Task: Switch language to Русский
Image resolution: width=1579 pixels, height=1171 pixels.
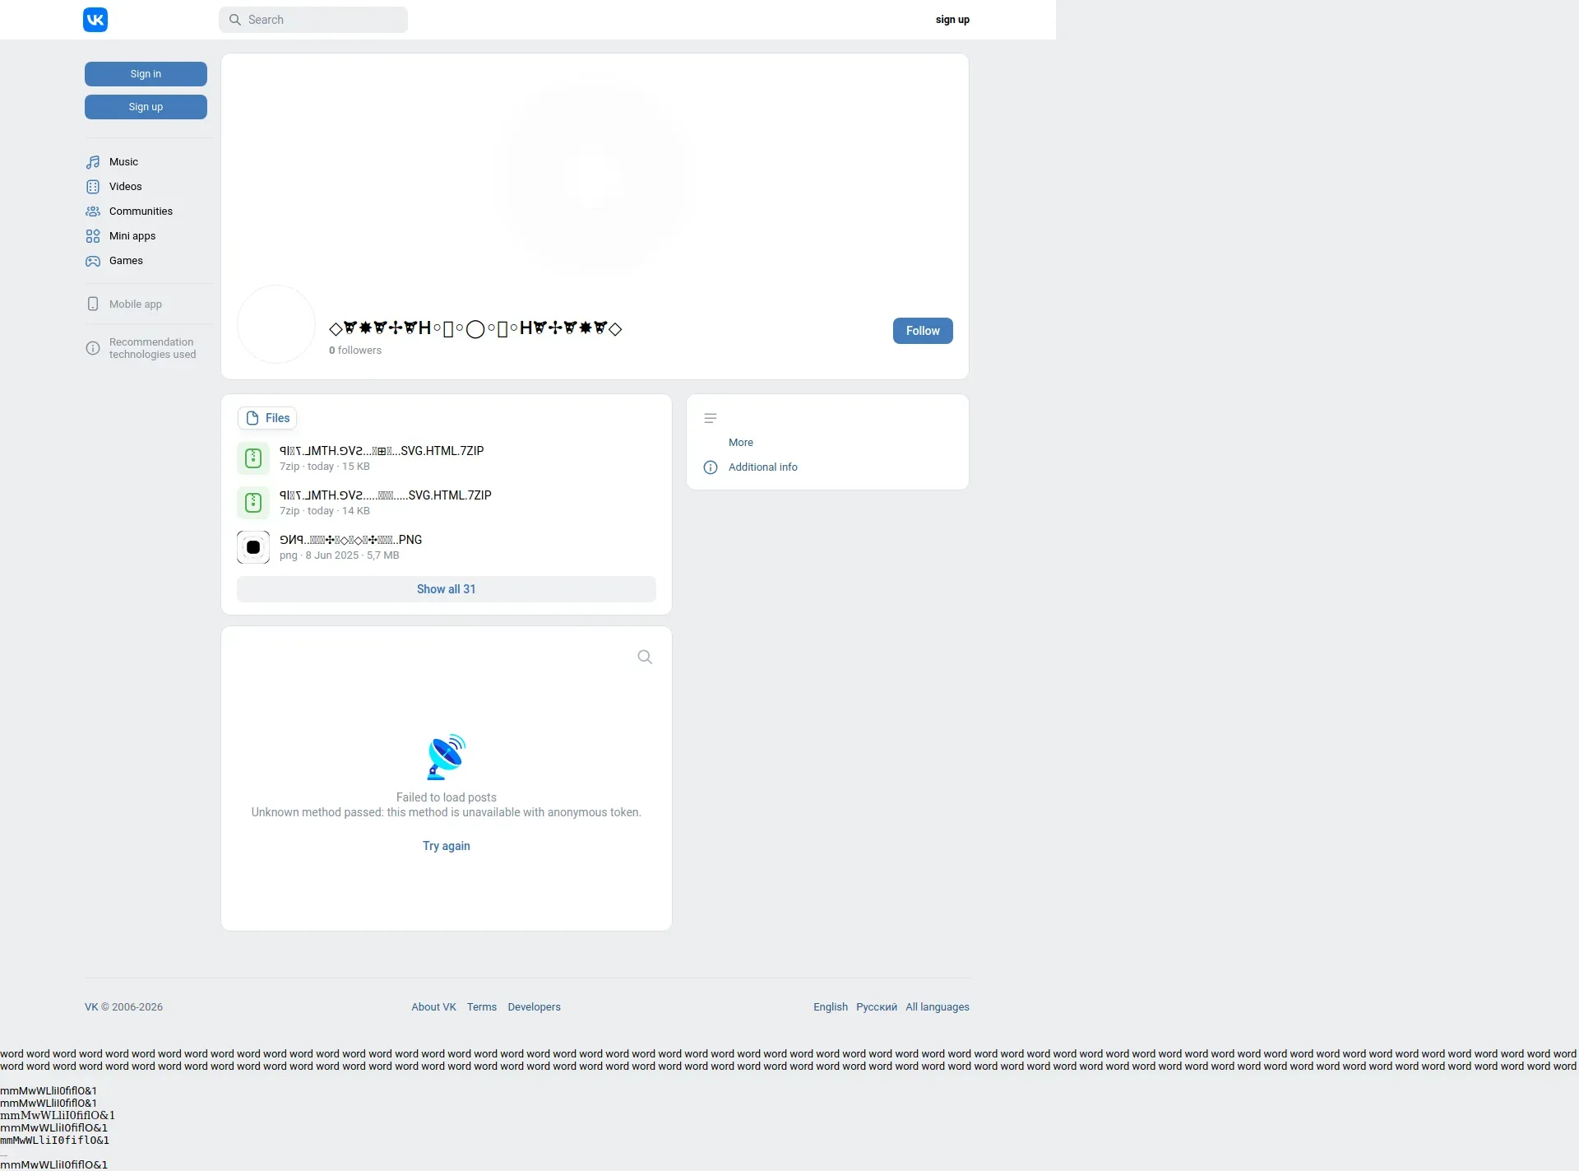Action: click(876, 1007)
